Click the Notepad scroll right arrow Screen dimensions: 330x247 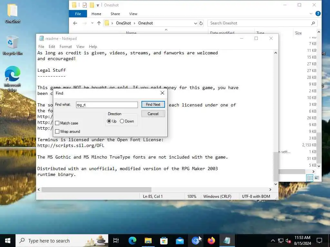click(x=270, y=189)
